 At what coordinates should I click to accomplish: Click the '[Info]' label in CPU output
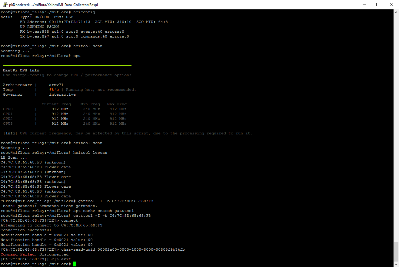click(10, 133)
